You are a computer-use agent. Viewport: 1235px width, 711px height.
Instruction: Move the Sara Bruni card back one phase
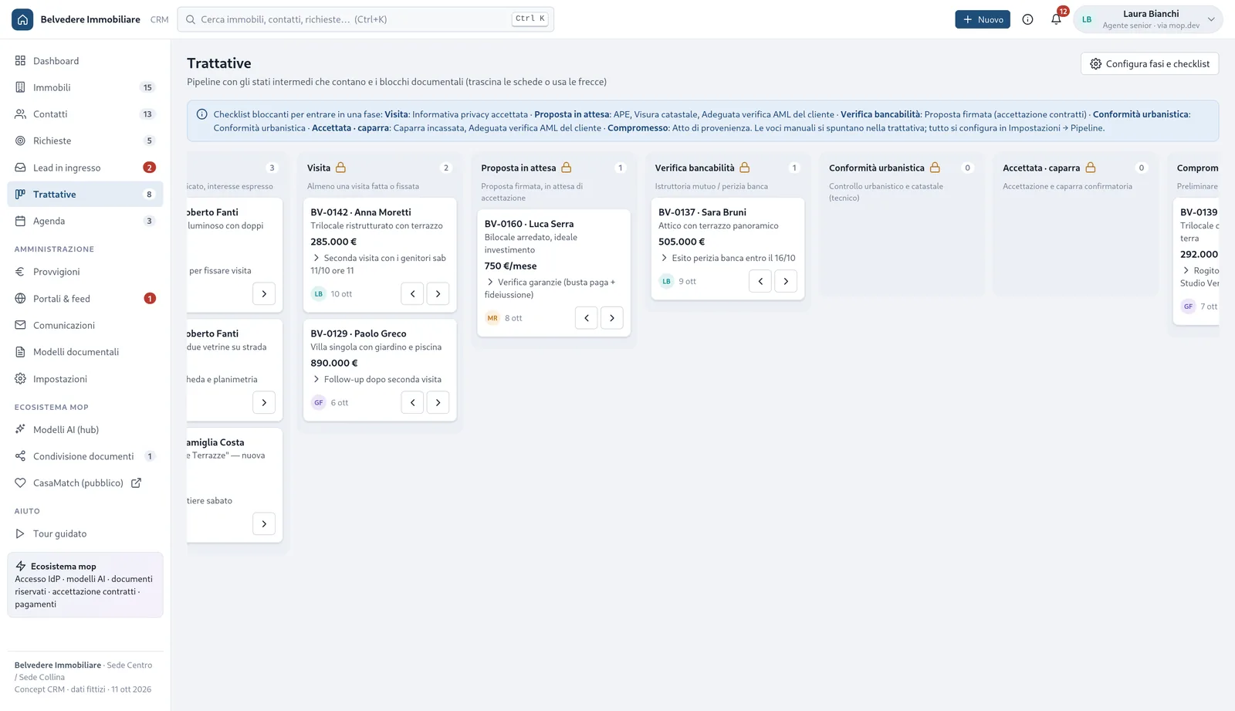tap(760, 282)
